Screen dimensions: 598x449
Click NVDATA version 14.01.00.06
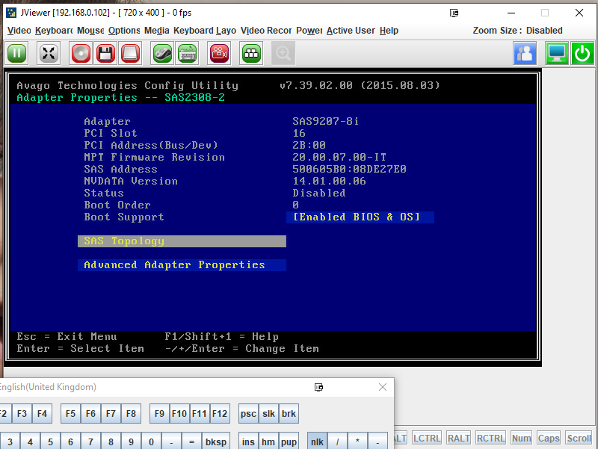[x=329, y=181]
